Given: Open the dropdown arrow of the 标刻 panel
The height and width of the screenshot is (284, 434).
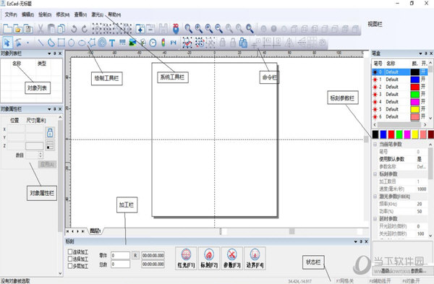Looking at the screenshot, I should [355, 241].
